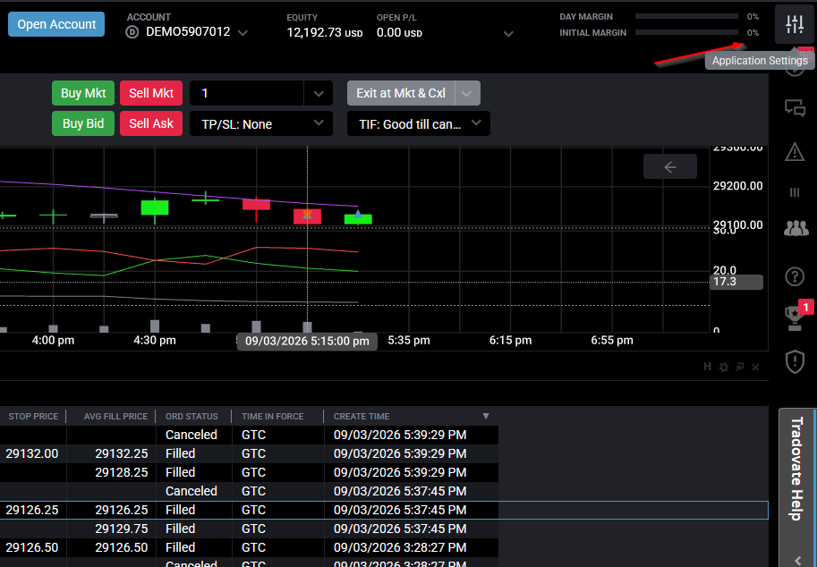Open the TIF: Good till cancel dropdown
Image resolution: width=817 pixels, height=567 pixels.
click(419, 124)
